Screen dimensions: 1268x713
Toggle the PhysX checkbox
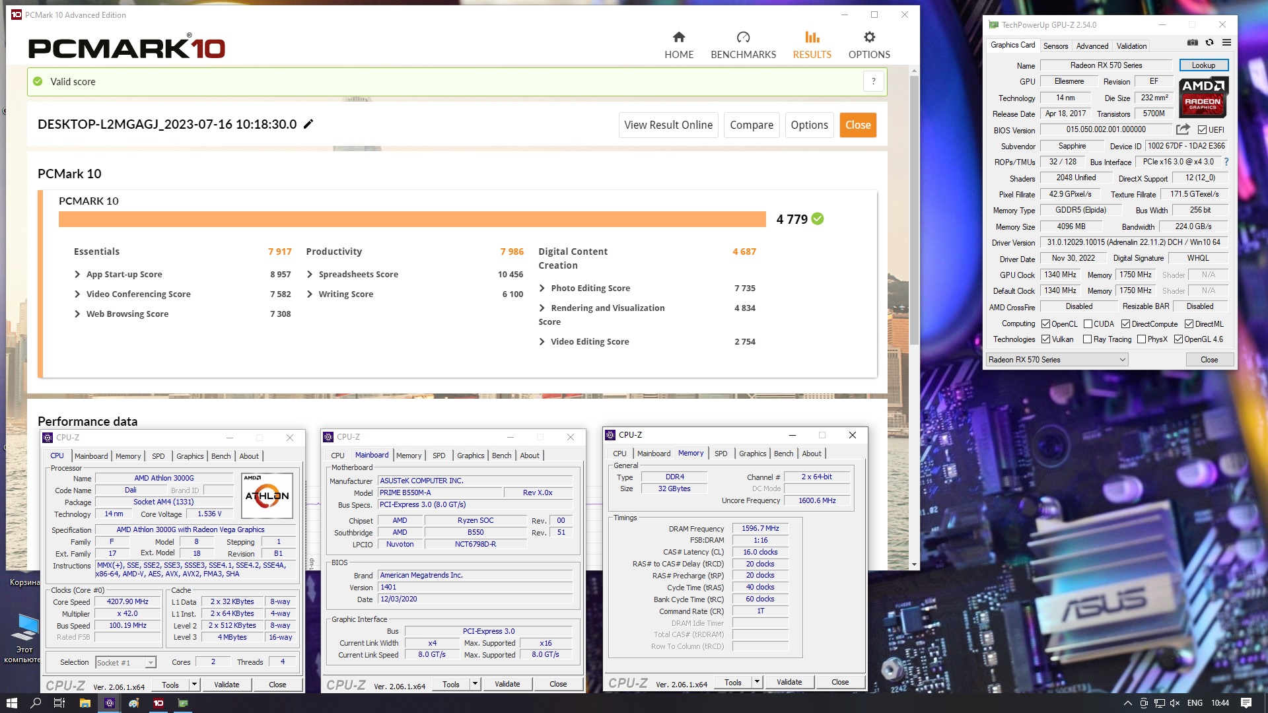[1141, 339]
